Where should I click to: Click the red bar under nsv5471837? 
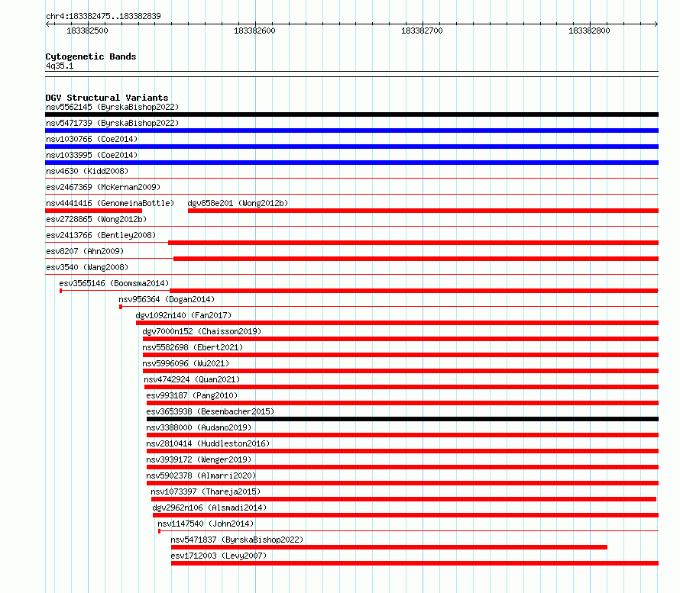click(389, 547)
